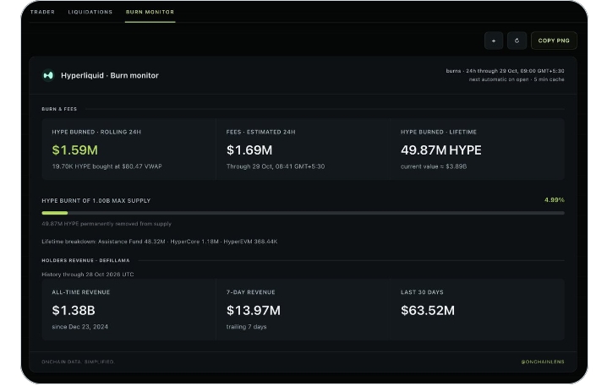Select the Burn Monitor tab
Screen dimensions: 607x386
point(150,12)
